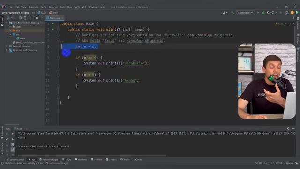Open the Navigate menu
The height and width of the screenshot is (169, 300).
(33, 7)
